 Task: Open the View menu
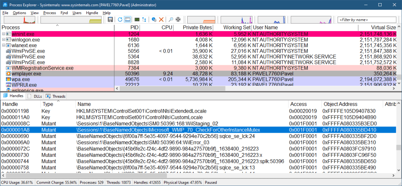35,13
